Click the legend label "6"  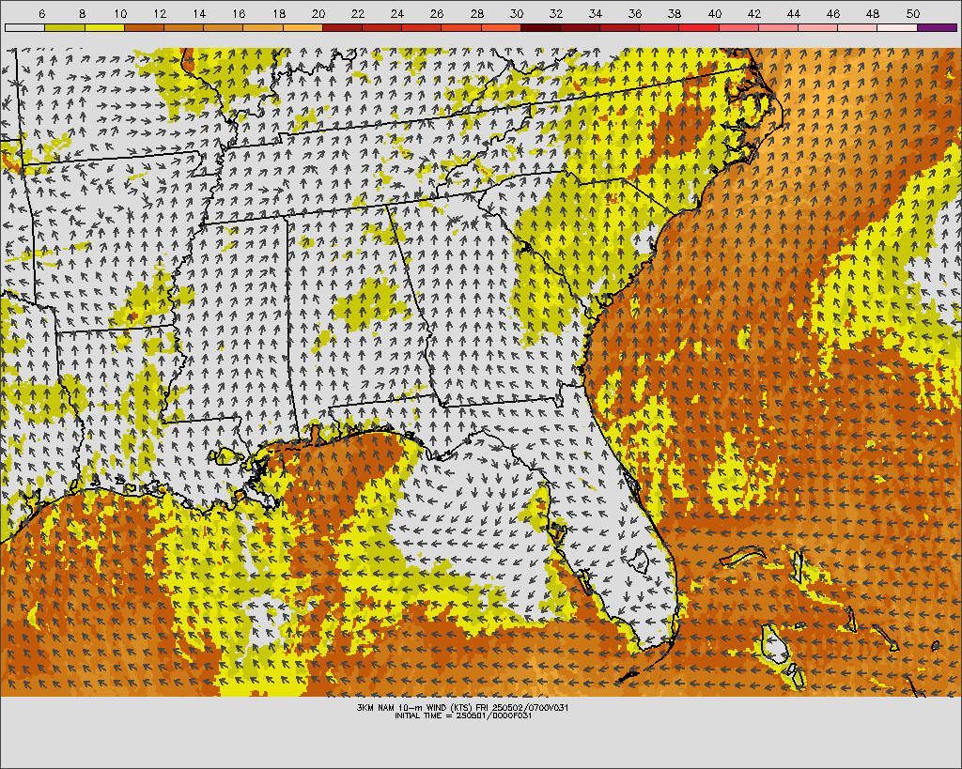(x=41, y=13)
